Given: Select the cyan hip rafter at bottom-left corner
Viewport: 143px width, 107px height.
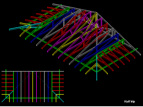Looking at the screenshot, I should click(x=7, y=96).
